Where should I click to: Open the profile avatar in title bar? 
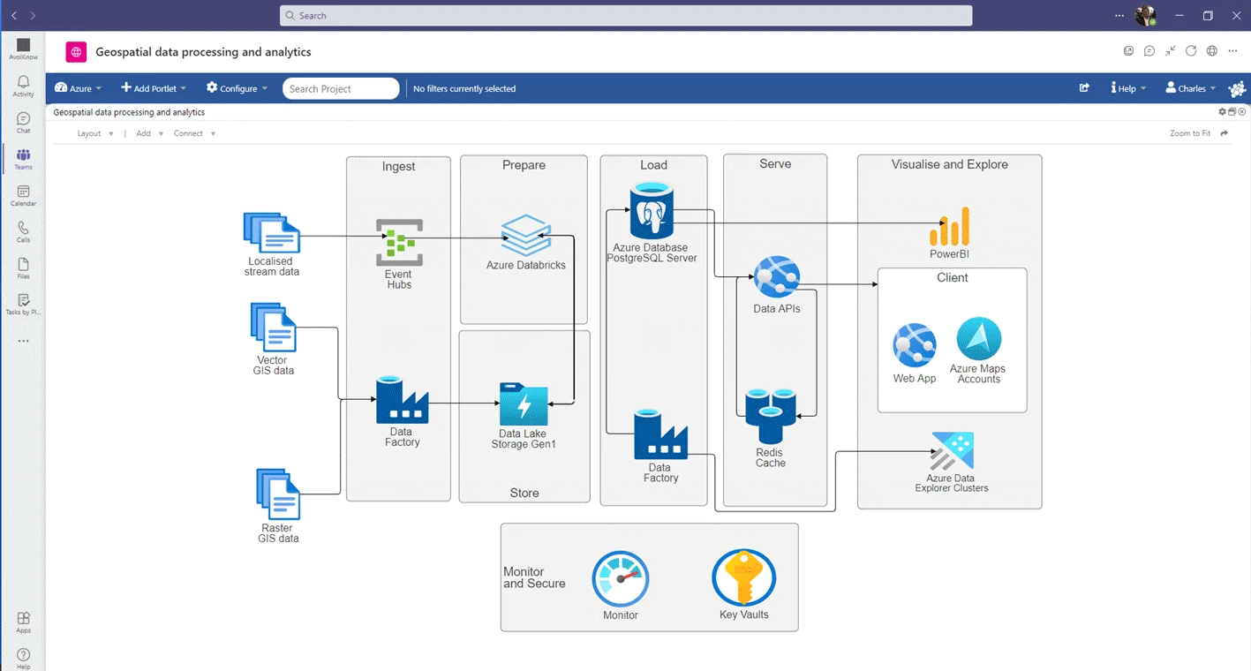1146,16
